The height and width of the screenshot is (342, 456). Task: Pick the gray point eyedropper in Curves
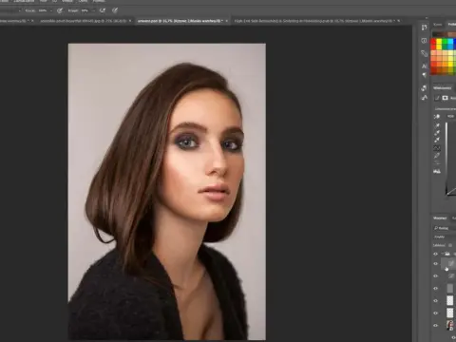437,133
